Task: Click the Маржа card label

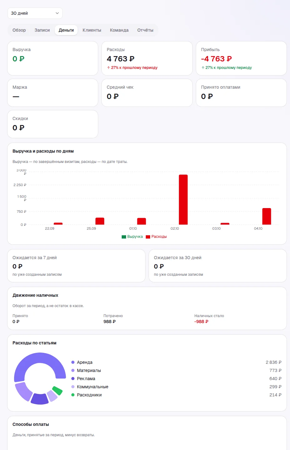Action: point(20,87)
